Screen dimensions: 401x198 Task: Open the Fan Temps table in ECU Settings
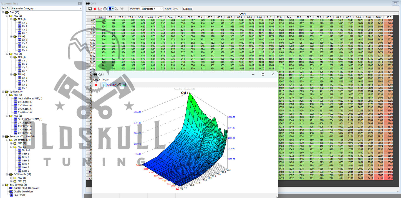(x=20, y=195)
